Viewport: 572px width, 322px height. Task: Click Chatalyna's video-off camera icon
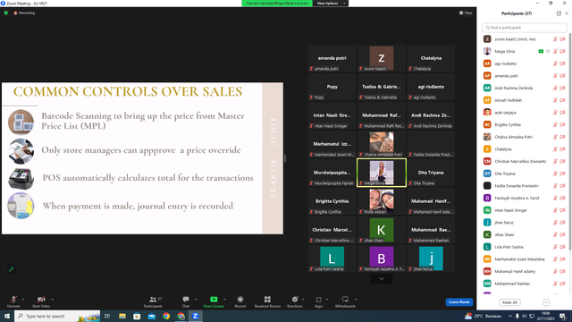point(562,149)
